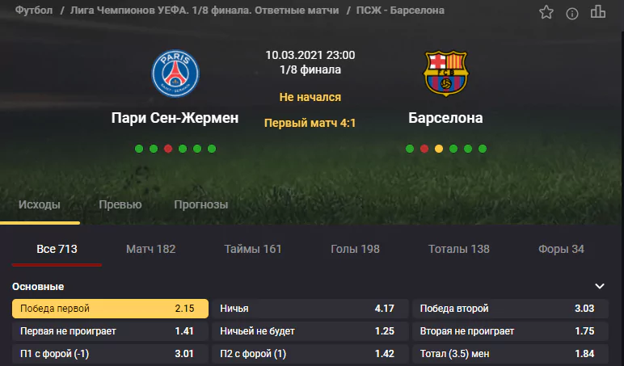Click the yellow draw dot under Барселона
Image resolution: width=624 pixels, height=366 pixels.
(439, 149)
